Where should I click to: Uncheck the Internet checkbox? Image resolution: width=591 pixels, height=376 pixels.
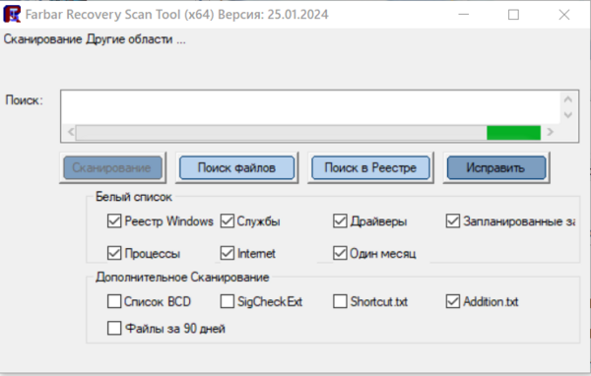click(x=228, y=253)
